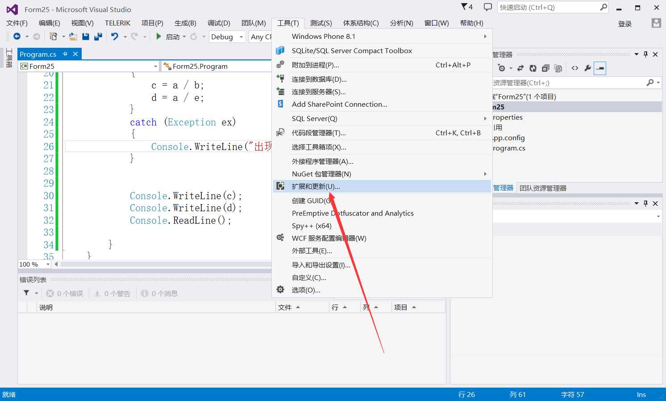This screenshot has height=401, width=666.
Task: Open 代码段管理器(T)... menu item
Action: click(x=382, y=133)
